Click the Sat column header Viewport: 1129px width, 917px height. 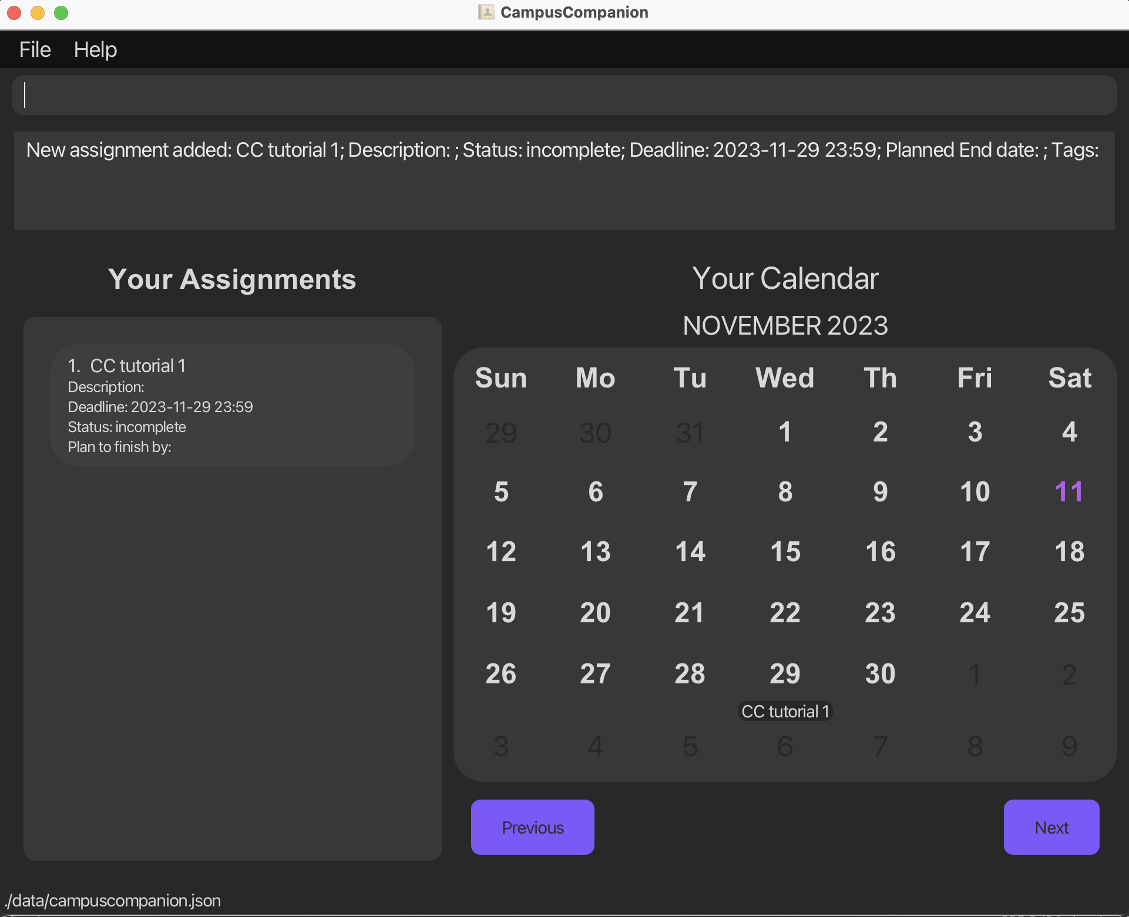pos(1069,377)
